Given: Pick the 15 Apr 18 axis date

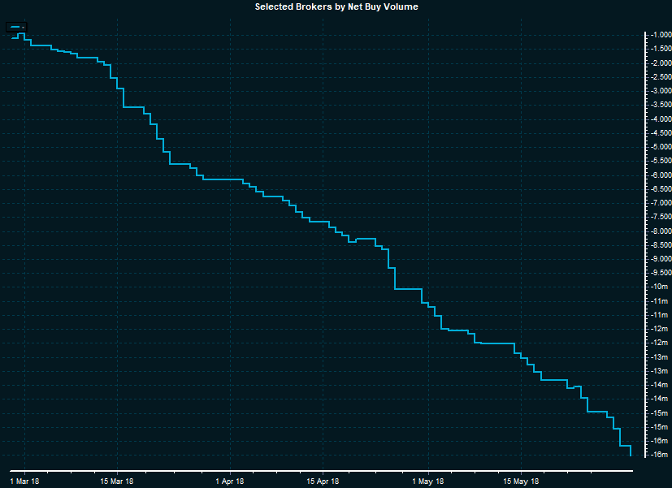Looking at the screenshot, I should pyautogui.click(x=323, y=481).
